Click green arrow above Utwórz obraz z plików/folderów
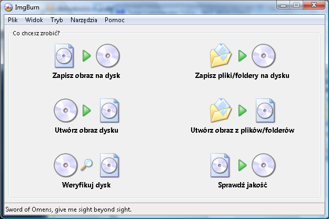The image size is (329, 219). pyautogui.click(x=242, y=111)
